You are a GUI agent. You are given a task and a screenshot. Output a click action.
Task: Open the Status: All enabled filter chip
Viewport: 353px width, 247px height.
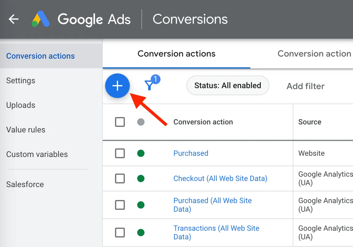point(228,85)
